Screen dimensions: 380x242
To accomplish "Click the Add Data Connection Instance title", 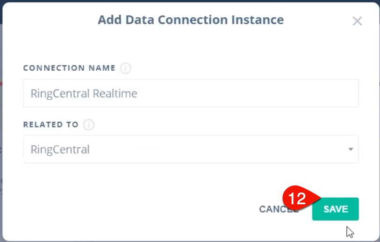I will point(191,20).
